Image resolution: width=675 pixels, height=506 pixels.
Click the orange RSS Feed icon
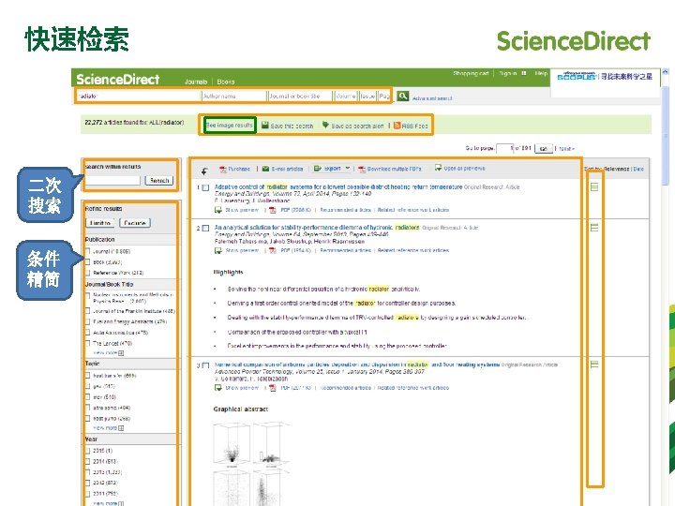tap(397, 126)
